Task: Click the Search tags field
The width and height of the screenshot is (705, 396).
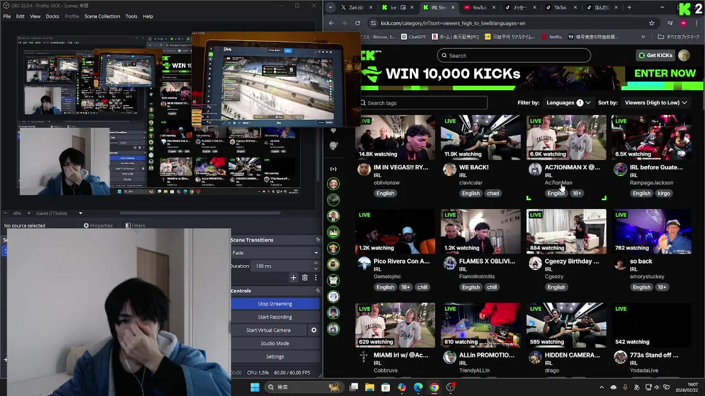Action: (423, 103)
